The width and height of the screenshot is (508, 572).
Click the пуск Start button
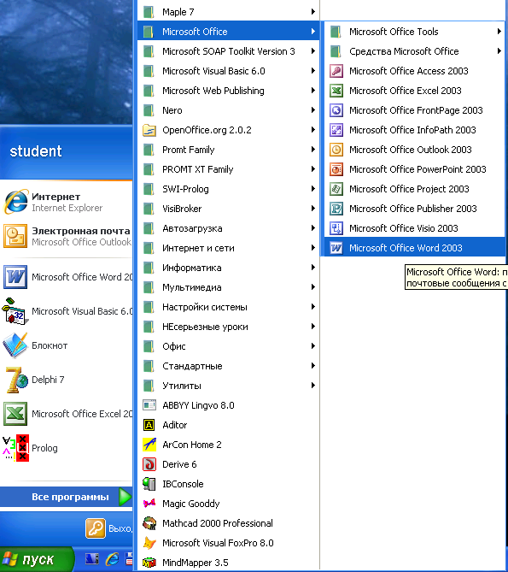[x=37, y=559]
